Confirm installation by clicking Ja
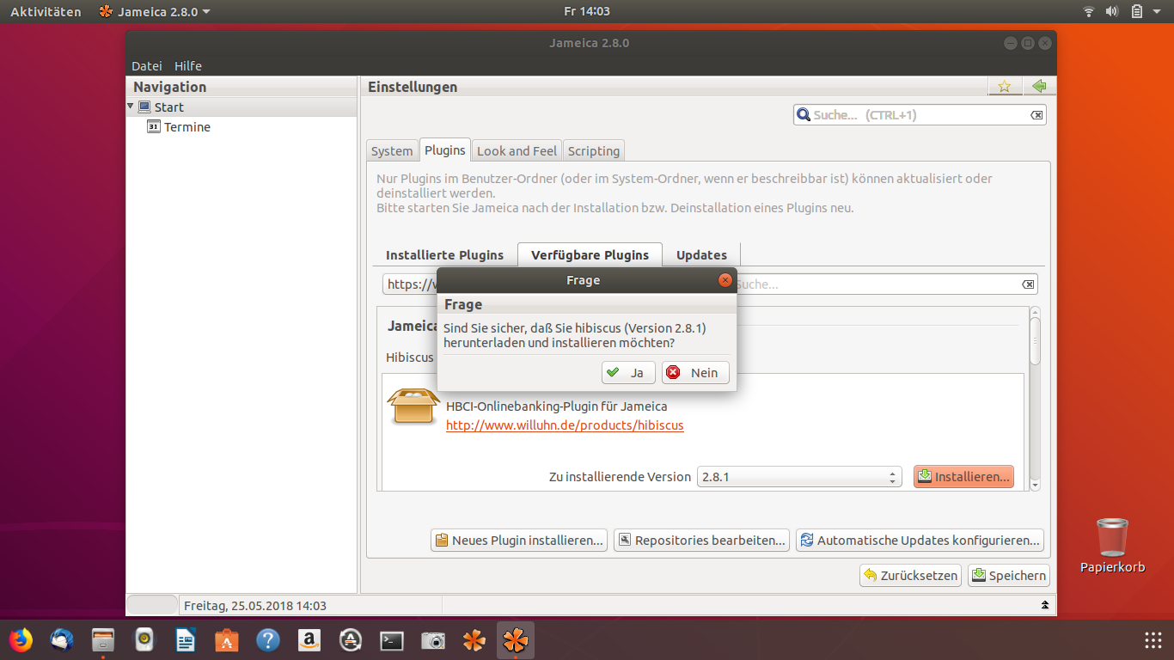Viewport: 1174px width, 660px height. click(628, 372)
